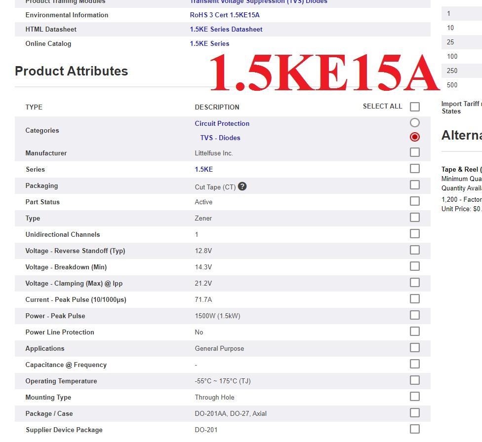Open the RoHS 3 Cert 1.5KE15A link
482x442 pixels.
225,15
